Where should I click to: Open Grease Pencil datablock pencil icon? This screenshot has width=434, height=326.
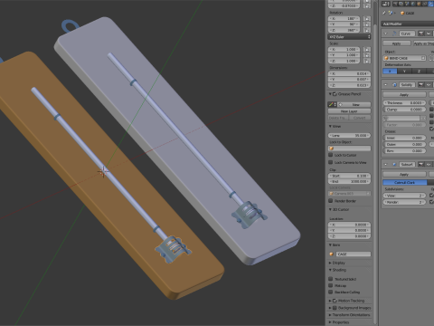click(333, 104)
